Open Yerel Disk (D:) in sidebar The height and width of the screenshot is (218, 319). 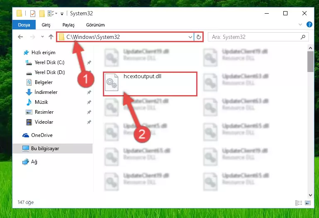50,72
